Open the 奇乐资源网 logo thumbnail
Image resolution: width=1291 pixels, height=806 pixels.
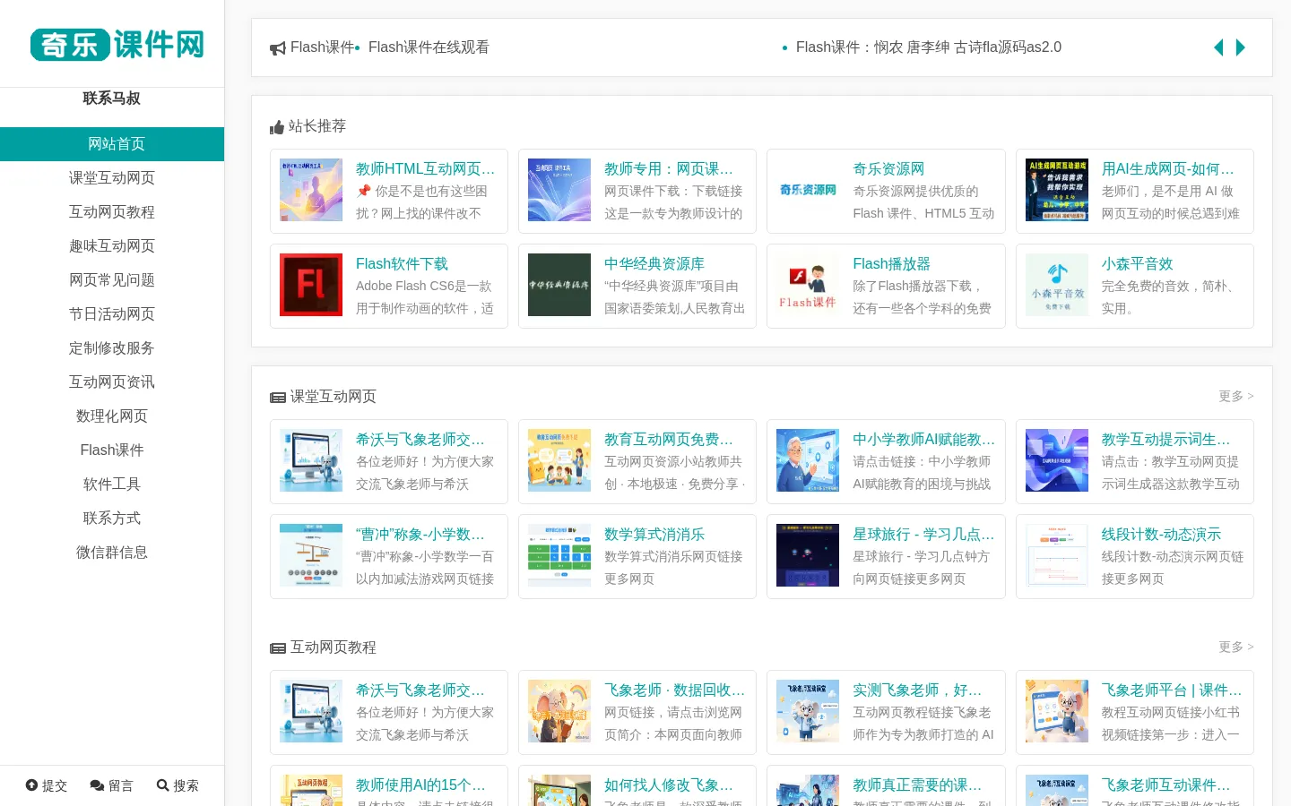(x=808, y=190)
